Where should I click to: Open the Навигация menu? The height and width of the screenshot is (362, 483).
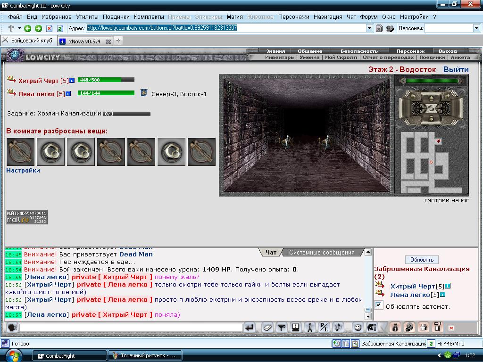(x=328, y=17)
